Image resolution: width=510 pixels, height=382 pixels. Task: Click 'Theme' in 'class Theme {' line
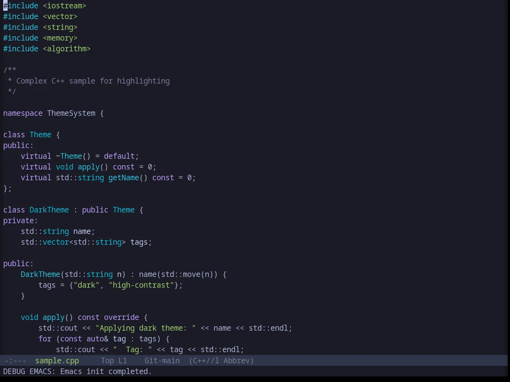pos(41,134)
